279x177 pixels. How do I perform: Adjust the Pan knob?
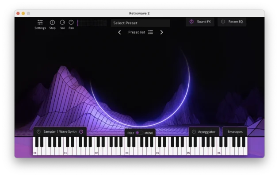pos(71,23)
